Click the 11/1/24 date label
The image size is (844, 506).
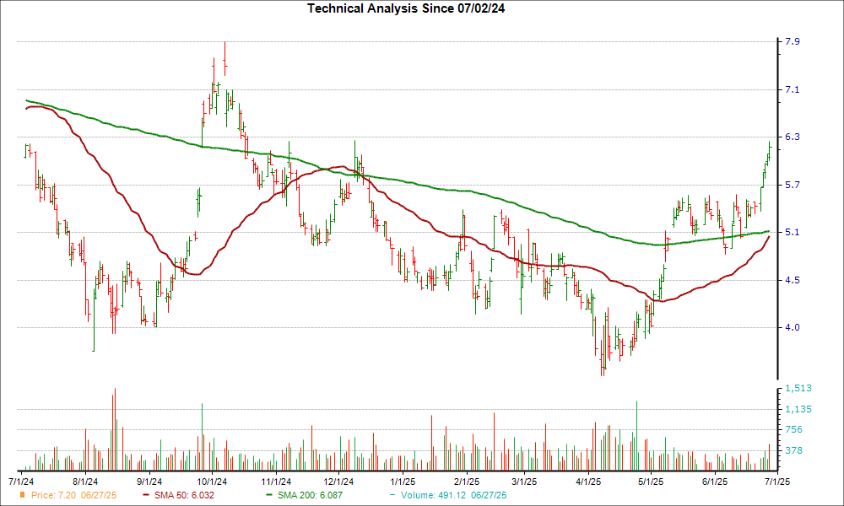pyautogui.click(x=276, y=482)
